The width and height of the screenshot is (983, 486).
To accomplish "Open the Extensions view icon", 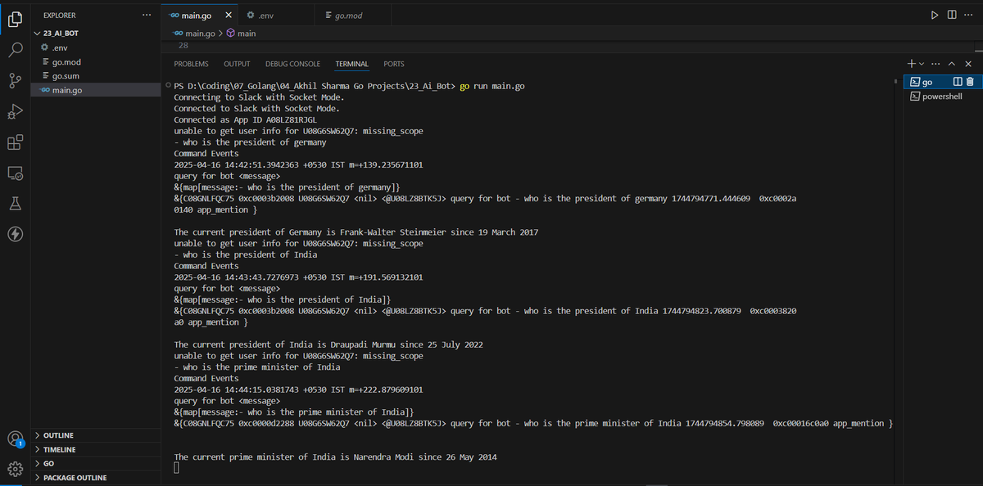I will [x=15, y=142].
